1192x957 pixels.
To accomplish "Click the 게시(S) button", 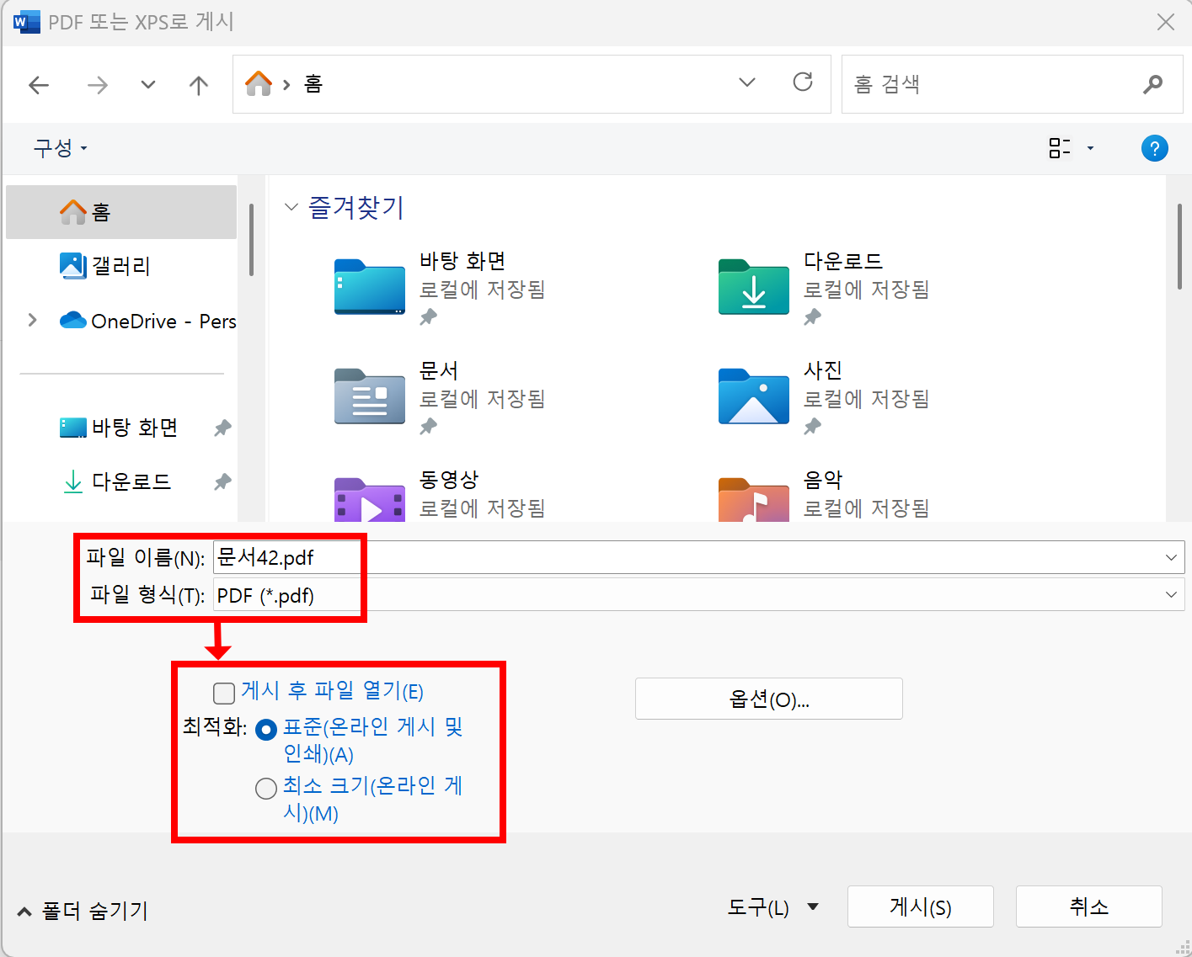I will 920,906.
